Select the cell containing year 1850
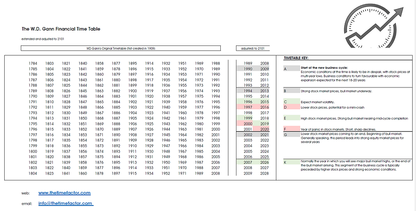This screenshot has height=211, width=416. click(x=82, y=118)
